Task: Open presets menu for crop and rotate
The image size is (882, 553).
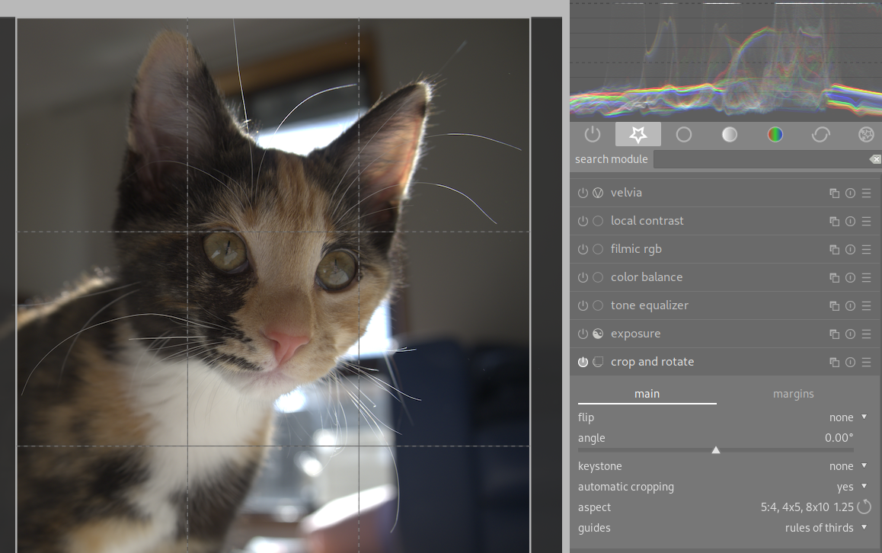Action: [x=867, y=362]
